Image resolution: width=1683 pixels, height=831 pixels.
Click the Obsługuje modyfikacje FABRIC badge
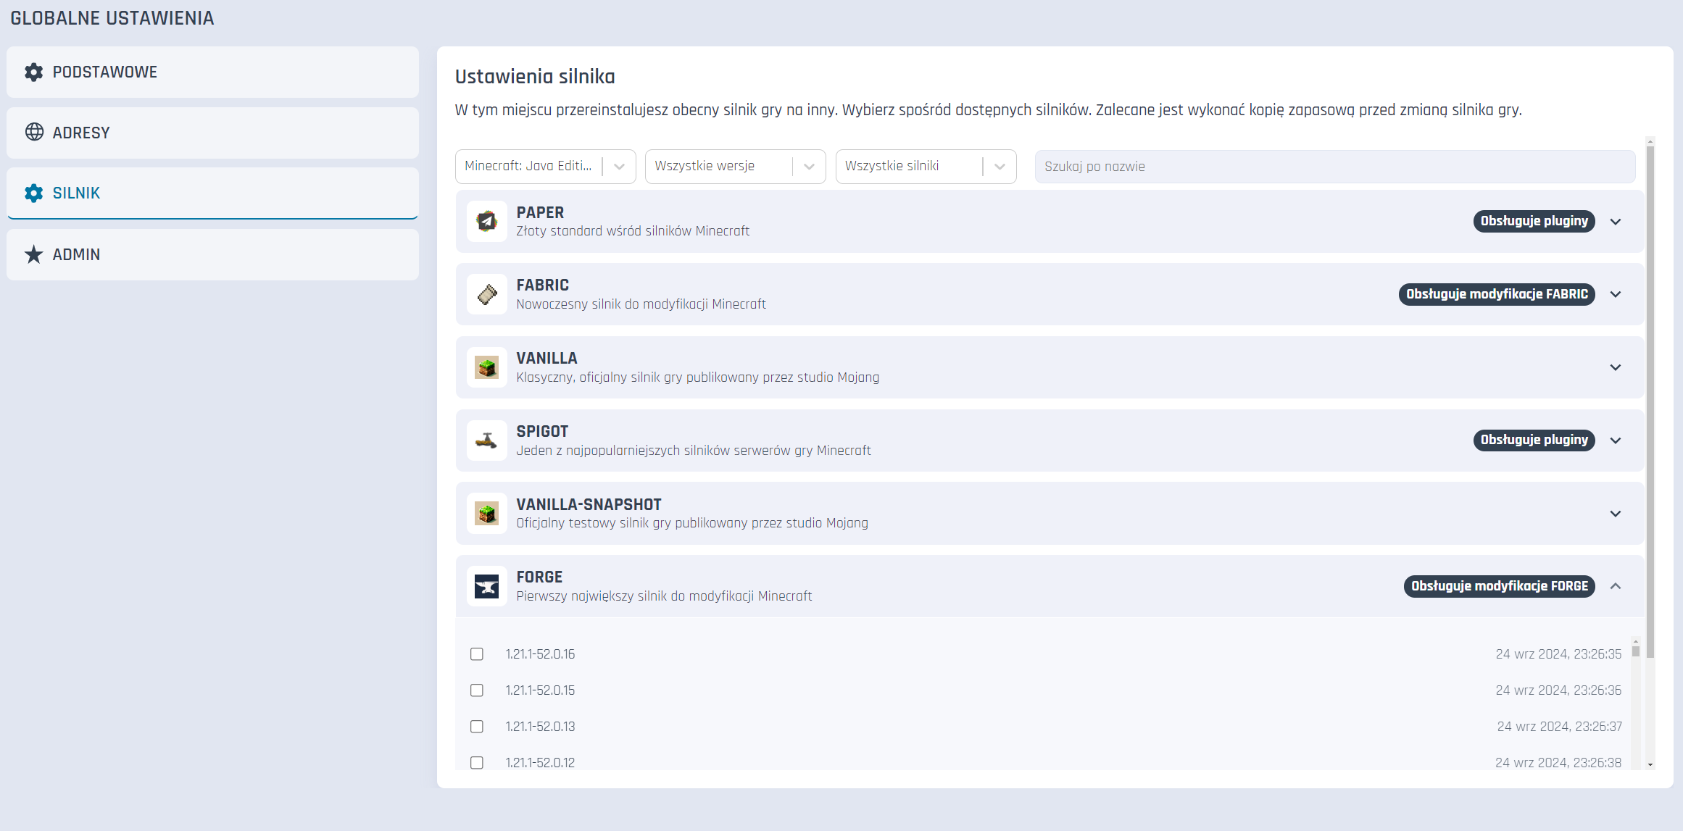[1497, 294]
